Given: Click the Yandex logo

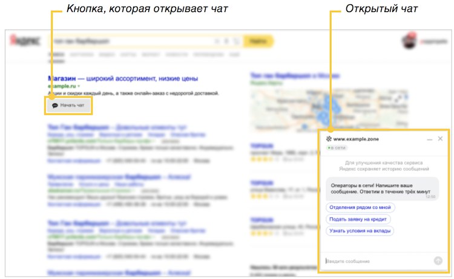Looking at the screenshot, I should coord(25,40).
